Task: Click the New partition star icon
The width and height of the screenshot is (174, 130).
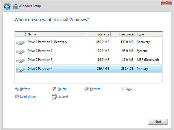Action: point(123,89)
